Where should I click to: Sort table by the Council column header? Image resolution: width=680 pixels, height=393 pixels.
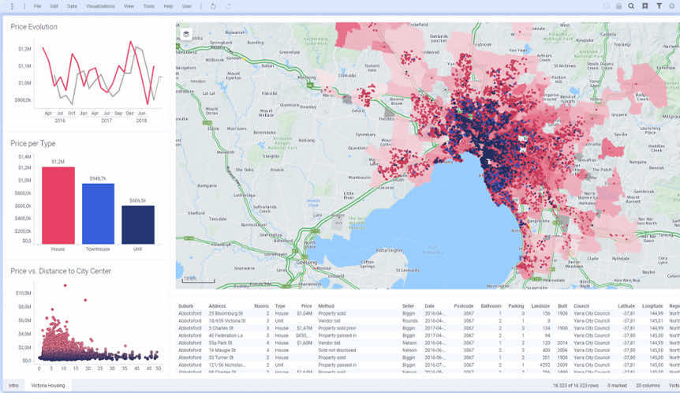(x=581, y=306)
